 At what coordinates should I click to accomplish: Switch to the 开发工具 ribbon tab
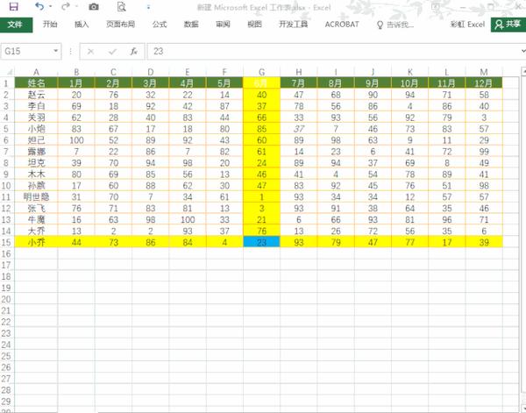pyautogui.click(x=293, y=25)
